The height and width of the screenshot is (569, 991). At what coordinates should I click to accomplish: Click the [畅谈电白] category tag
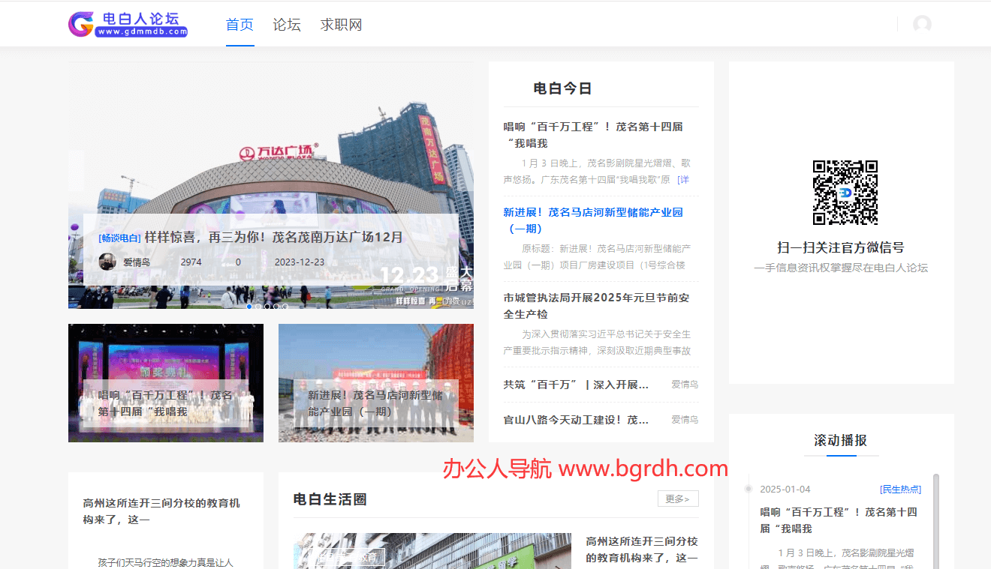click(x=119, y=238)
